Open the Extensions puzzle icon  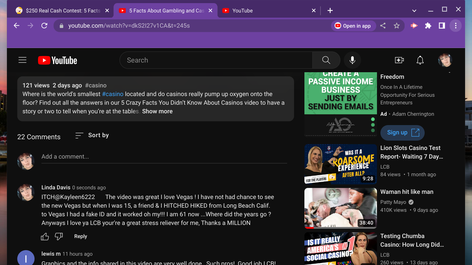428,26
